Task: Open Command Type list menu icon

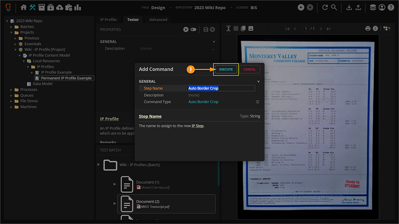Action: pos(257,102)
